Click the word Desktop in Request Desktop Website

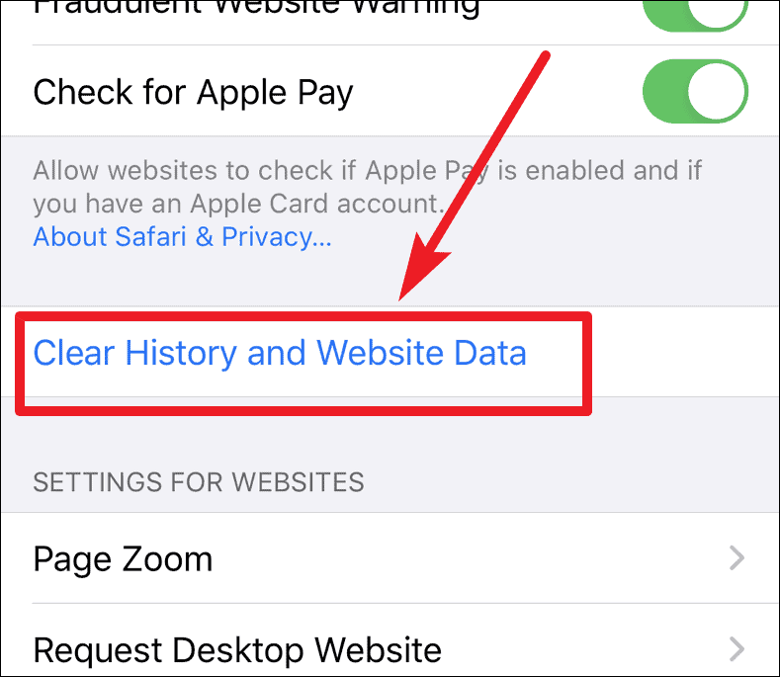(x=238, y=649)
